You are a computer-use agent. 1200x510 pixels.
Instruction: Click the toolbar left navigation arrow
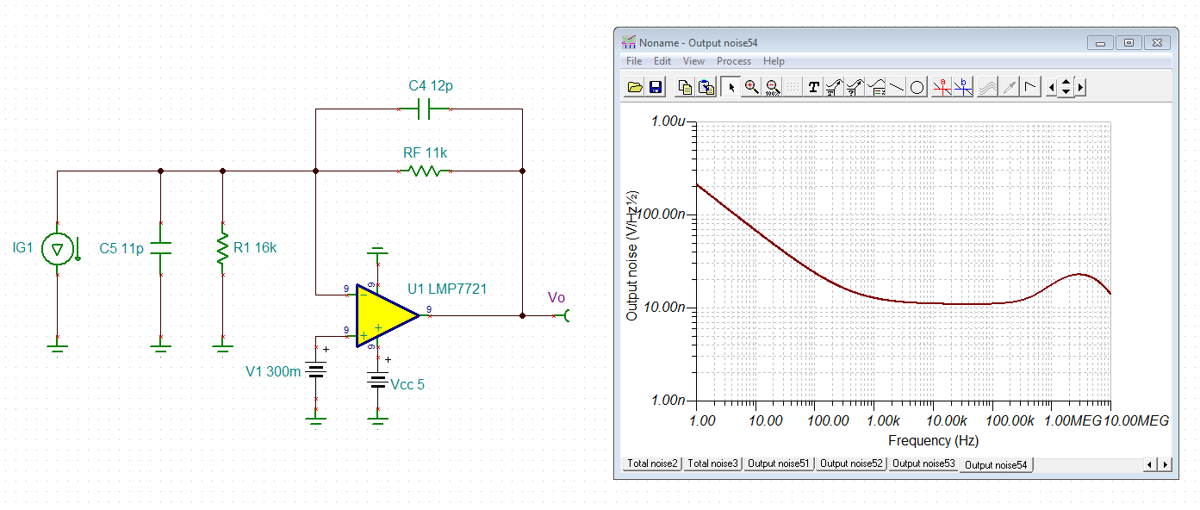pyautogui.click(x=1052, y=86)
